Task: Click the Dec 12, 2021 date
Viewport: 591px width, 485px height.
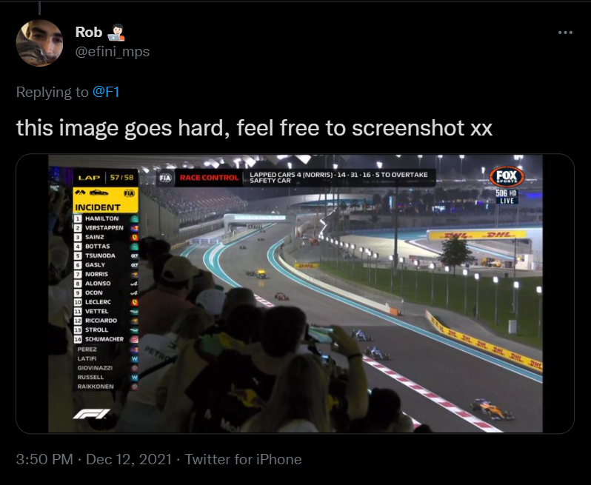Action: coord(129,459)
